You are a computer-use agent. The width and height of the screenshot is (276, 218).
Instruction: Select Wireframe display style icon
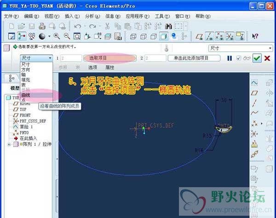[133, 36]
